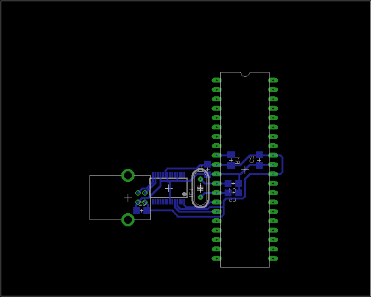This screenshot has width=371, height=297.
Task: Click the IC1 chip origin crosshair
Action: [169, 188]
